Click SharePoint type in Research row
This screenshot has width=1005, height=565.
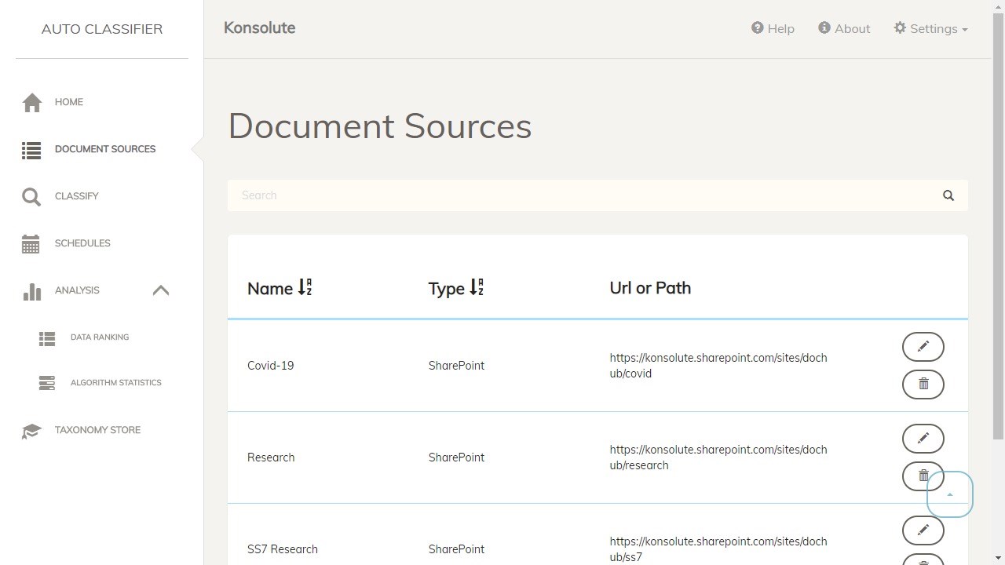(x=456, y=457)
